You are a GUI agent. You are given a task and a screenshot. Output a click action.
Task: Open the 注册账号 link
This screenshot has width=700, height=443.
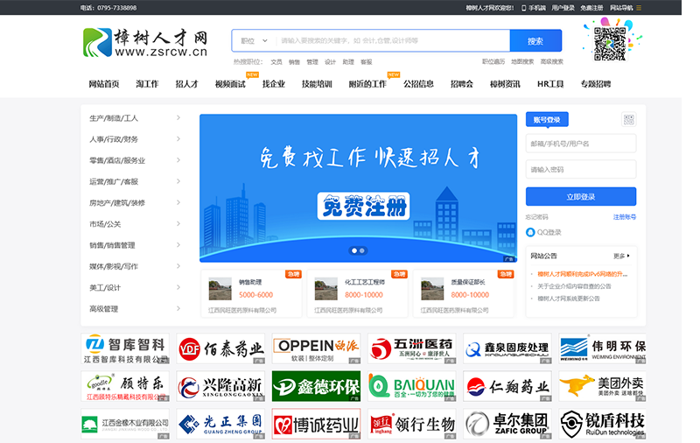[x=625, y=217]
